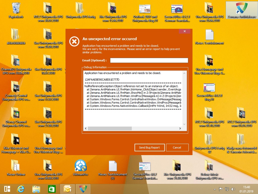This screenshot has width=258, height=194.
Task: Select Viva Homepage und Viva Videotext Bugs ... folder
Action: point(48,143)
